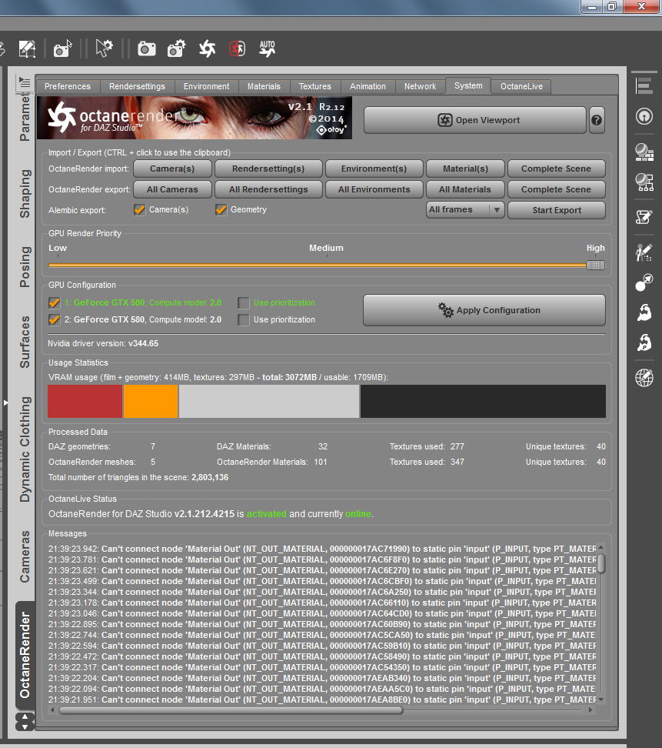Click the red Octane viewport icon
662x748 pixels.
237,48
